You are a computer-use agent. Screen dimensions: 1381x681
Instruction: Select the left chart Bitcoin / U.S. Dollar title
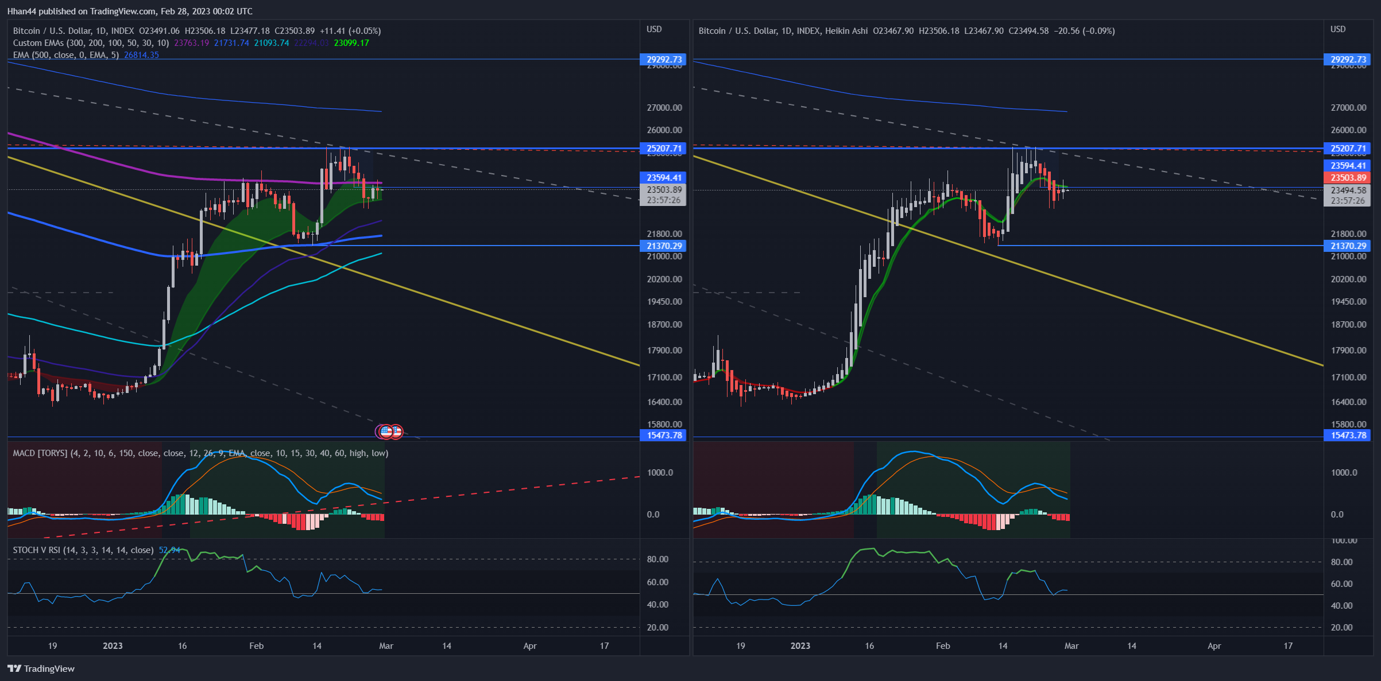tap(74, 31)
